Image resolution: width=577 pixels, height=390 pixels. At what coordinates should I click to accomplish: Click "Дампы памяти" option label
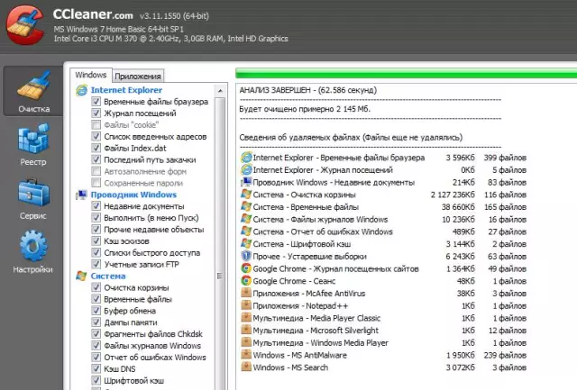click(131, 322)
